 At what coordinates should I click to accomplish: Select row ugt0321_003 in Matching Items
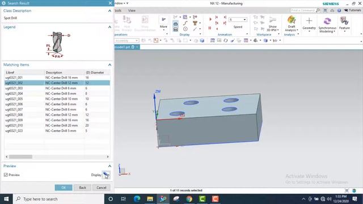[x=57, y=88]
